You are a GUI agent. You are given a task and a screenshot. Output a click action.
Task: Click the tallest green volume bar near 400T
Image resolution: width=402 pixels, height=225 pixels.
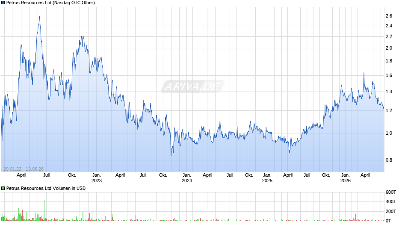tap(44, 210)
